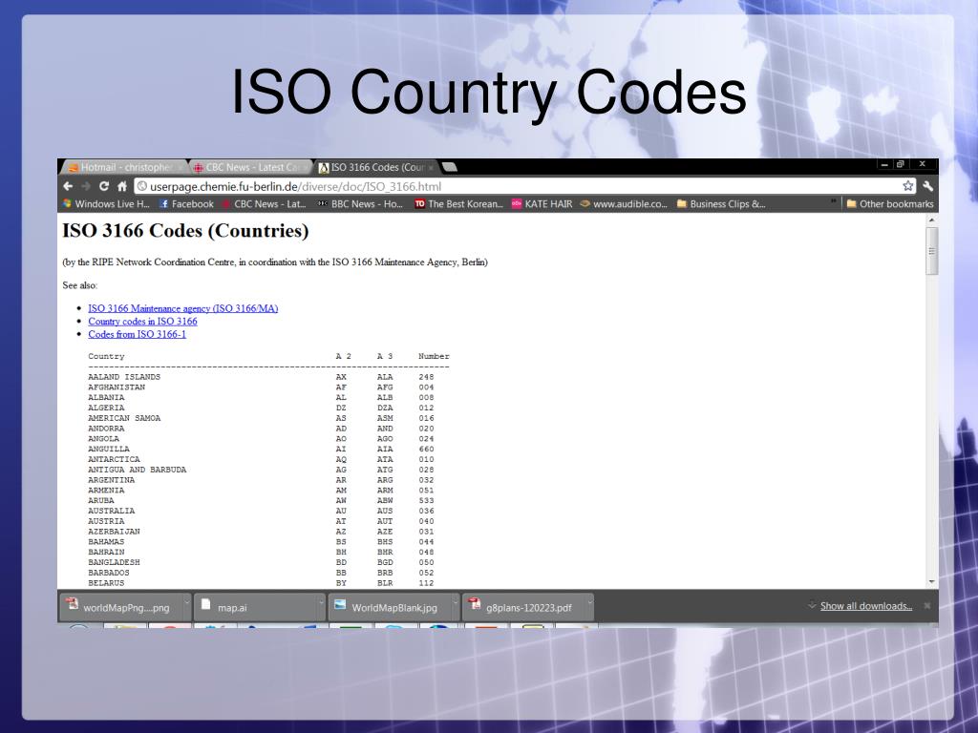Click the BELARUS country name
Screen dimensions: 978x733
(x=106, y=583)
